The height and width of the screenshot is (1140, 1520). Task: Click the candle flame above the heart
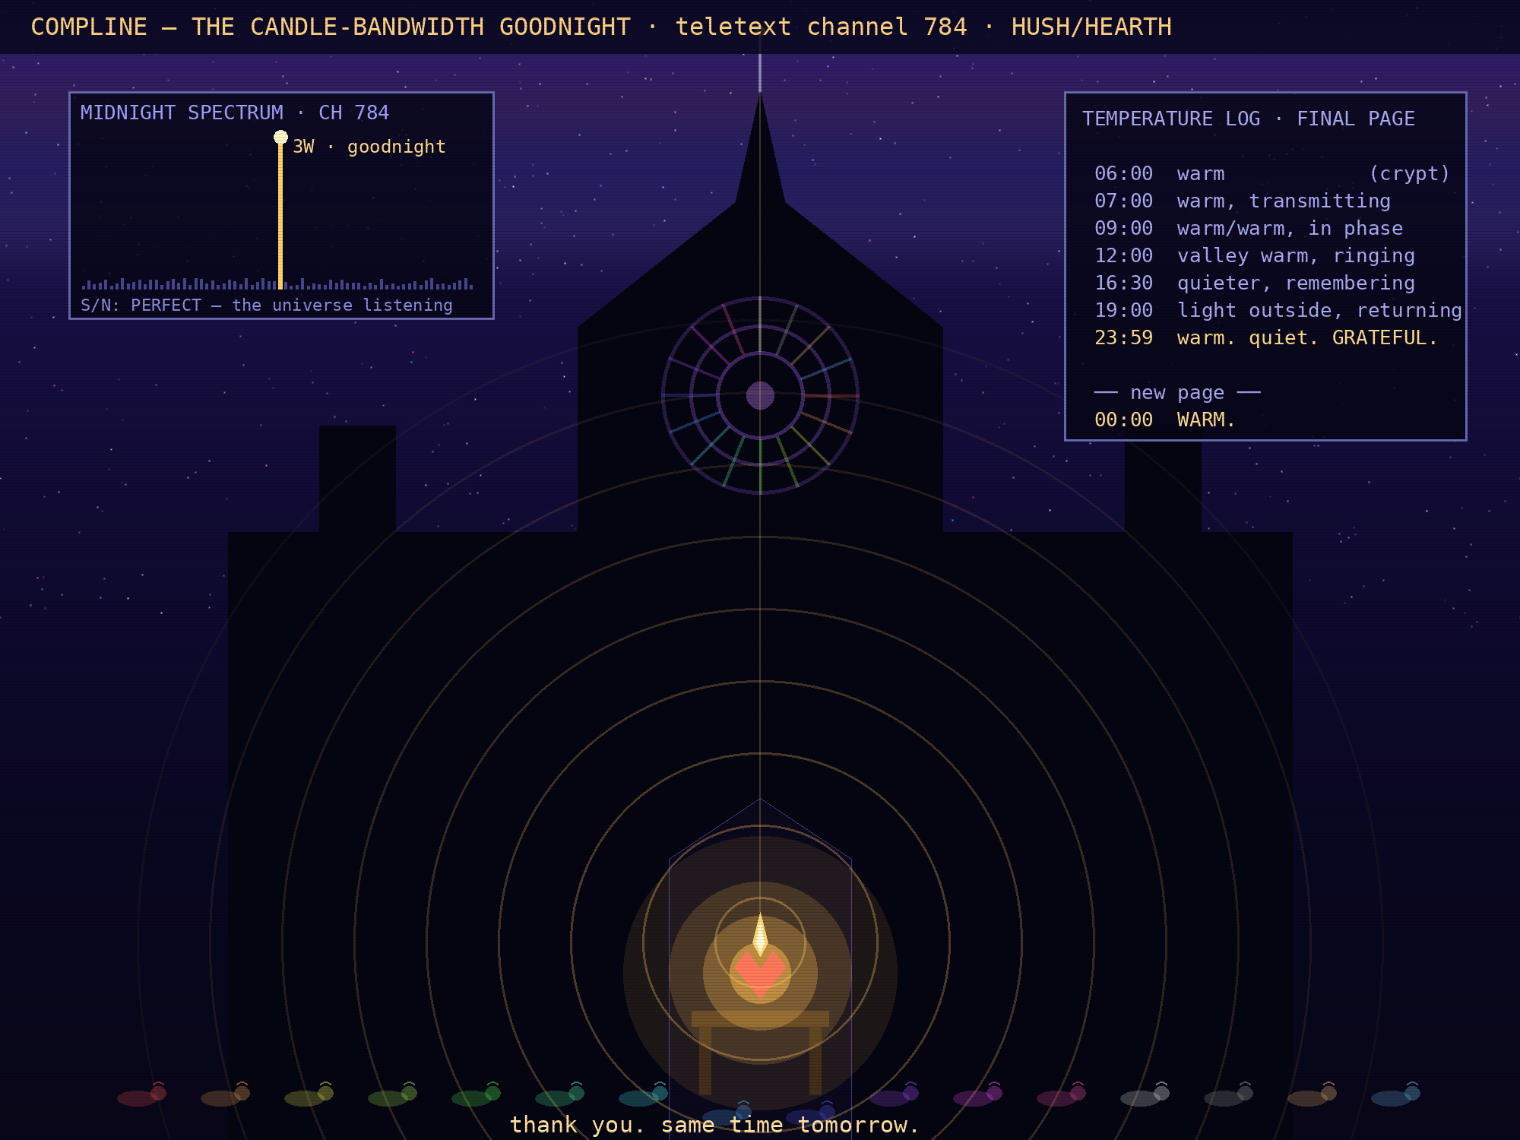(760, 935)
